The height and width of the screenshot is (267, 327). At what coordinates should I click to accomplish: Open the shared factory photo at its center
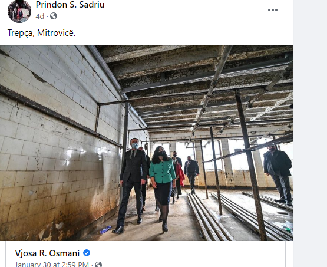pyautogui.click(x=146, y=143)
